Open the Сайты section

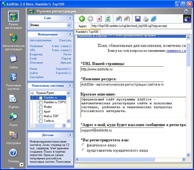13,62
